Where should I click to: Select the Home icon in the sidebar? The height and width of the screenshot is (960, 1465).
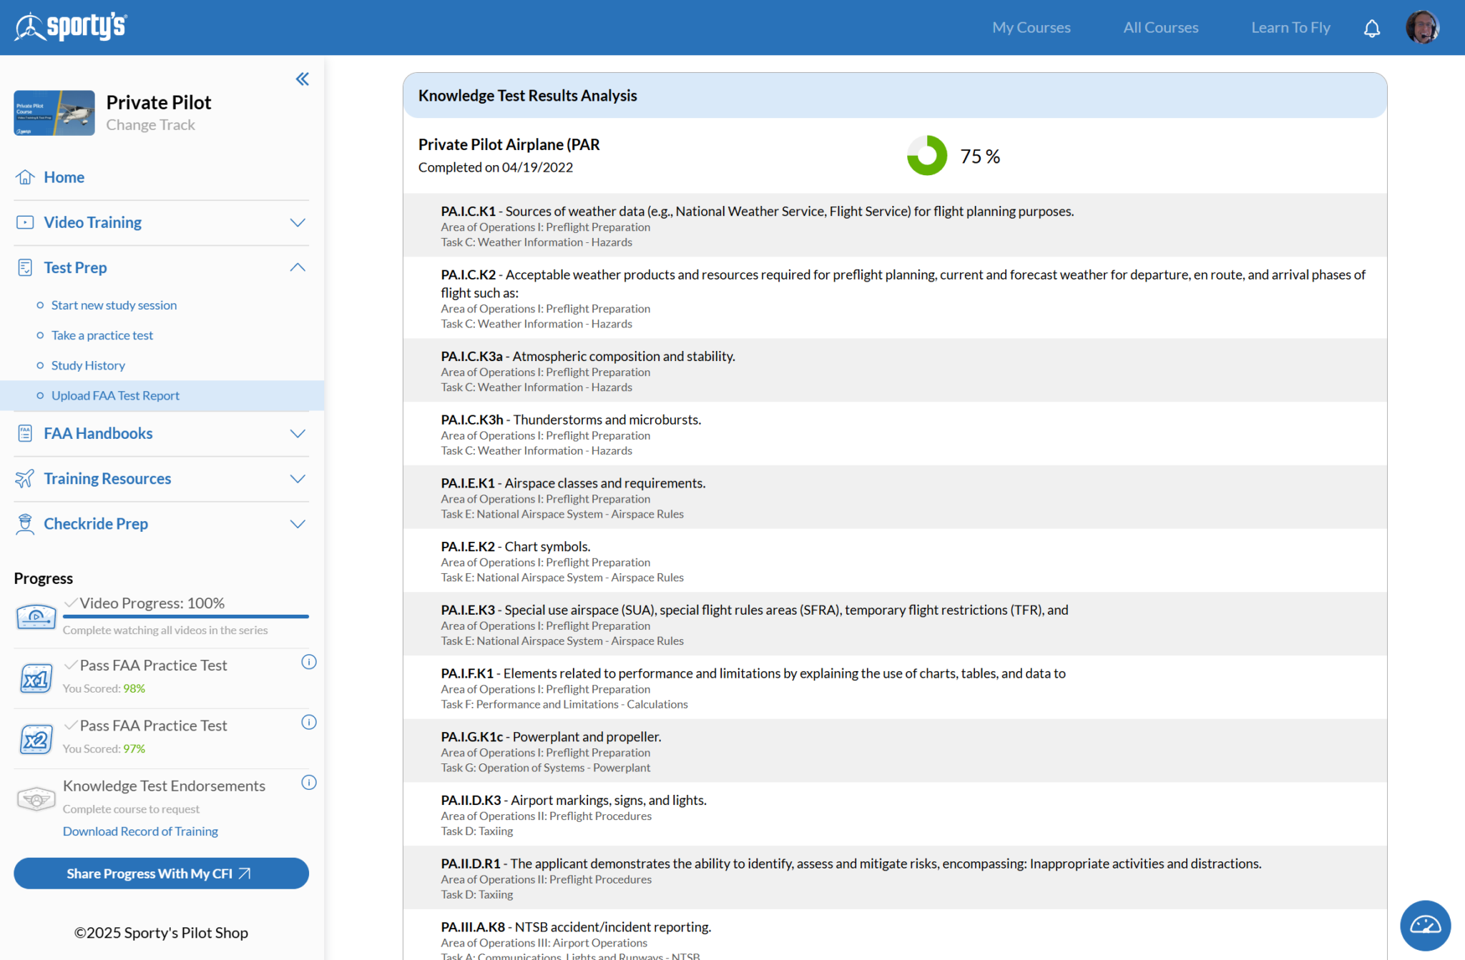(25, 177)
